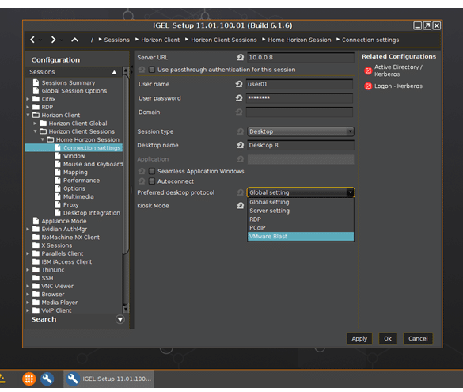Reset the Kiosk Mode value icon
The width and height of the screenshot is (463, 392).
[241, 206]
